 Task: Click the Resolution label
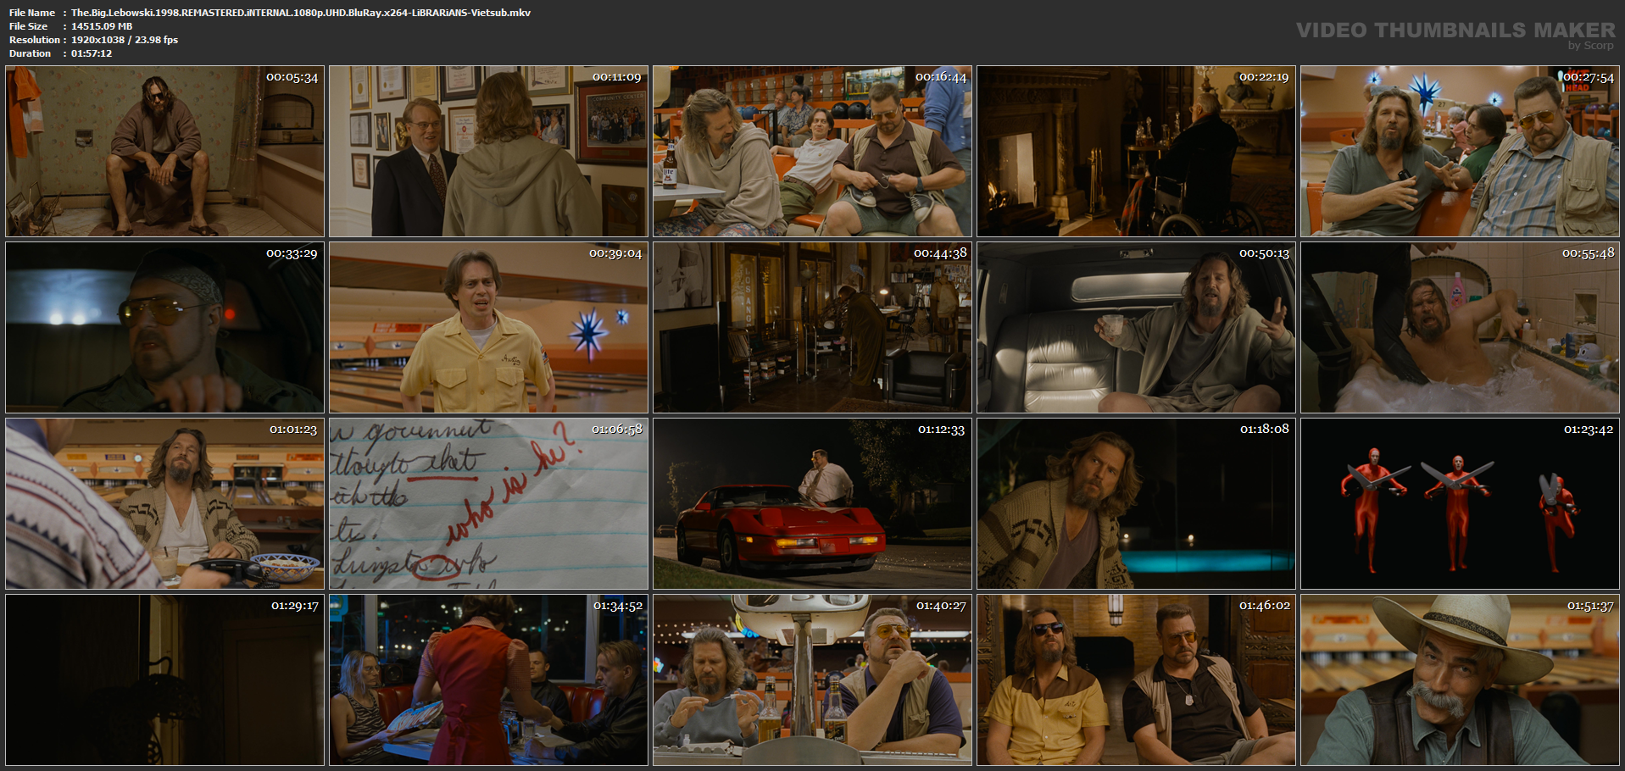click(35, 40)
